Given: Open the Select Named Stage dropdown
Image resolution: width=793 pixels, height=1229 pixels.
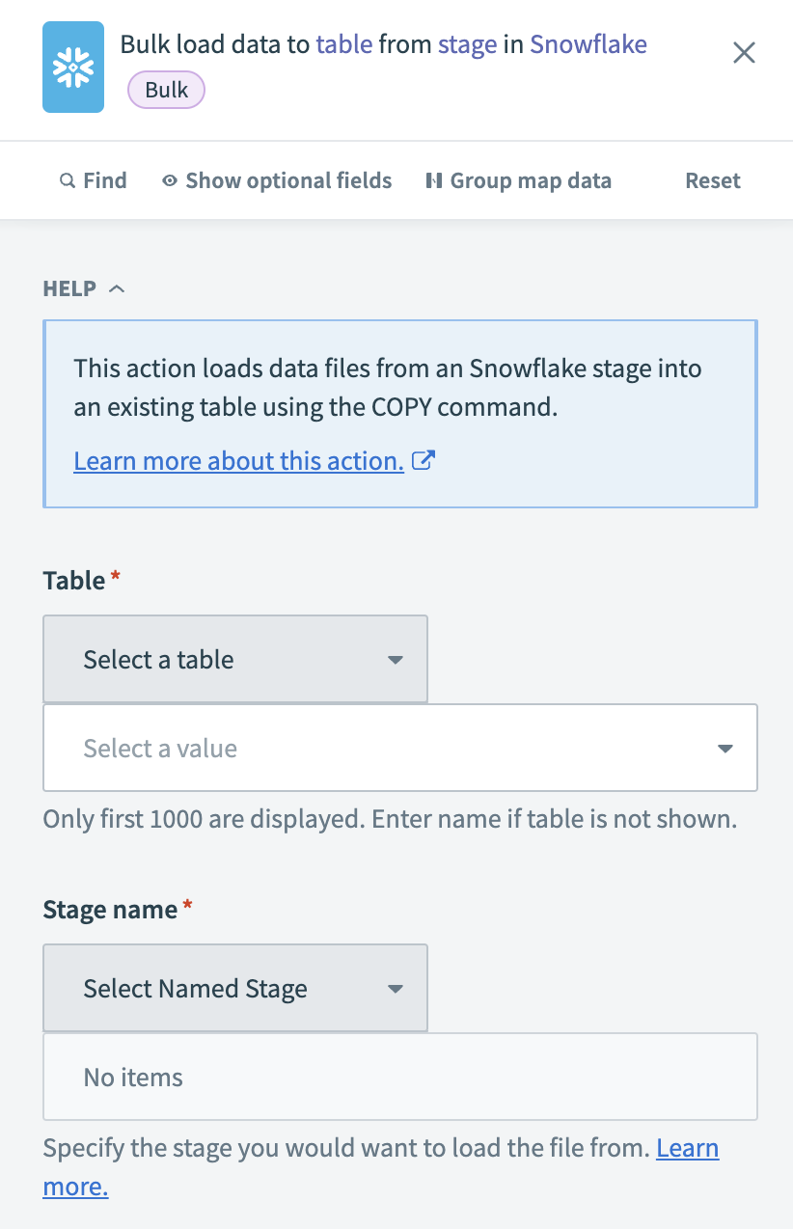Looking at the screenshot, I should [x=234, y=988].
